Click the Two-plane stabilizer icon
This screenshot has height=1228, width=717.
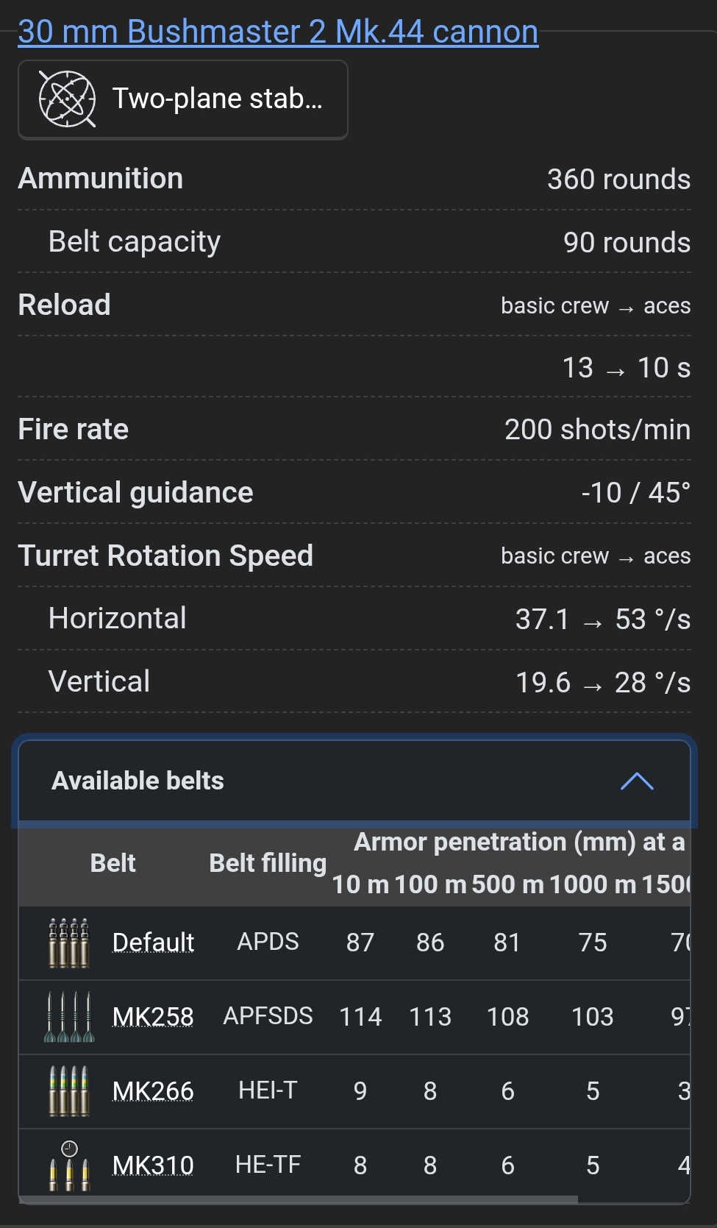tap(67, 99)
